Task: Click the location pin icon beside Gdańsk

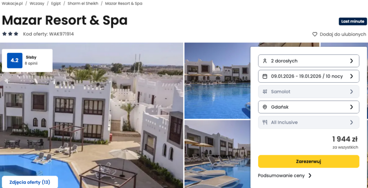Action: click(265, 107)
